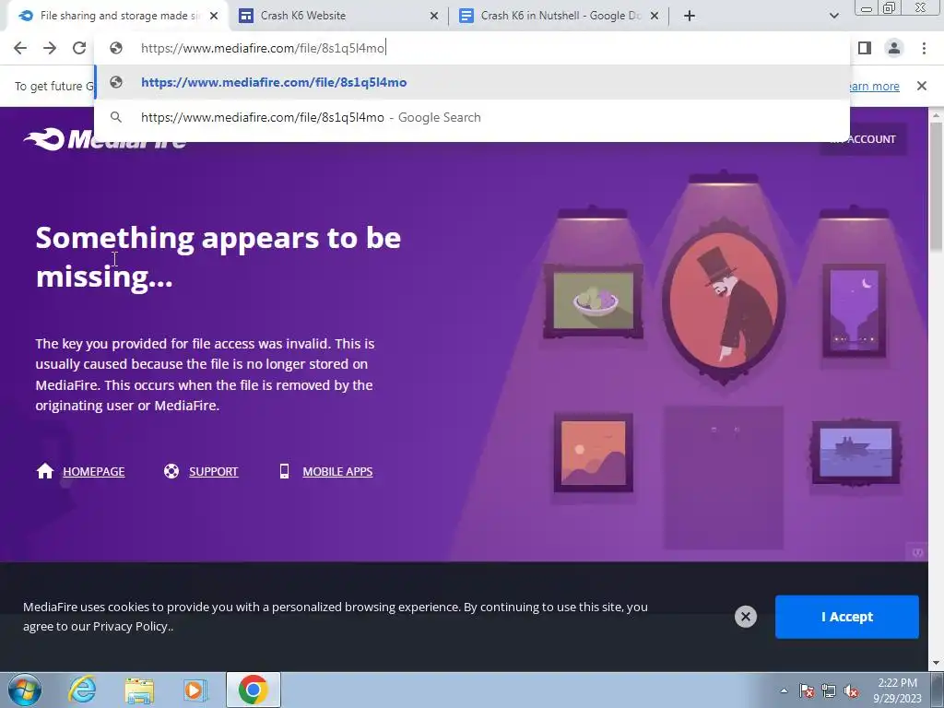Open the Learn more info bar link

[x=874, y=86]
